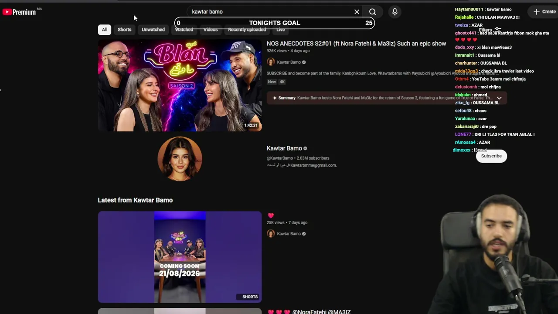
Task: Expand the video Summary chevron
Action: [x=499, y=98]
